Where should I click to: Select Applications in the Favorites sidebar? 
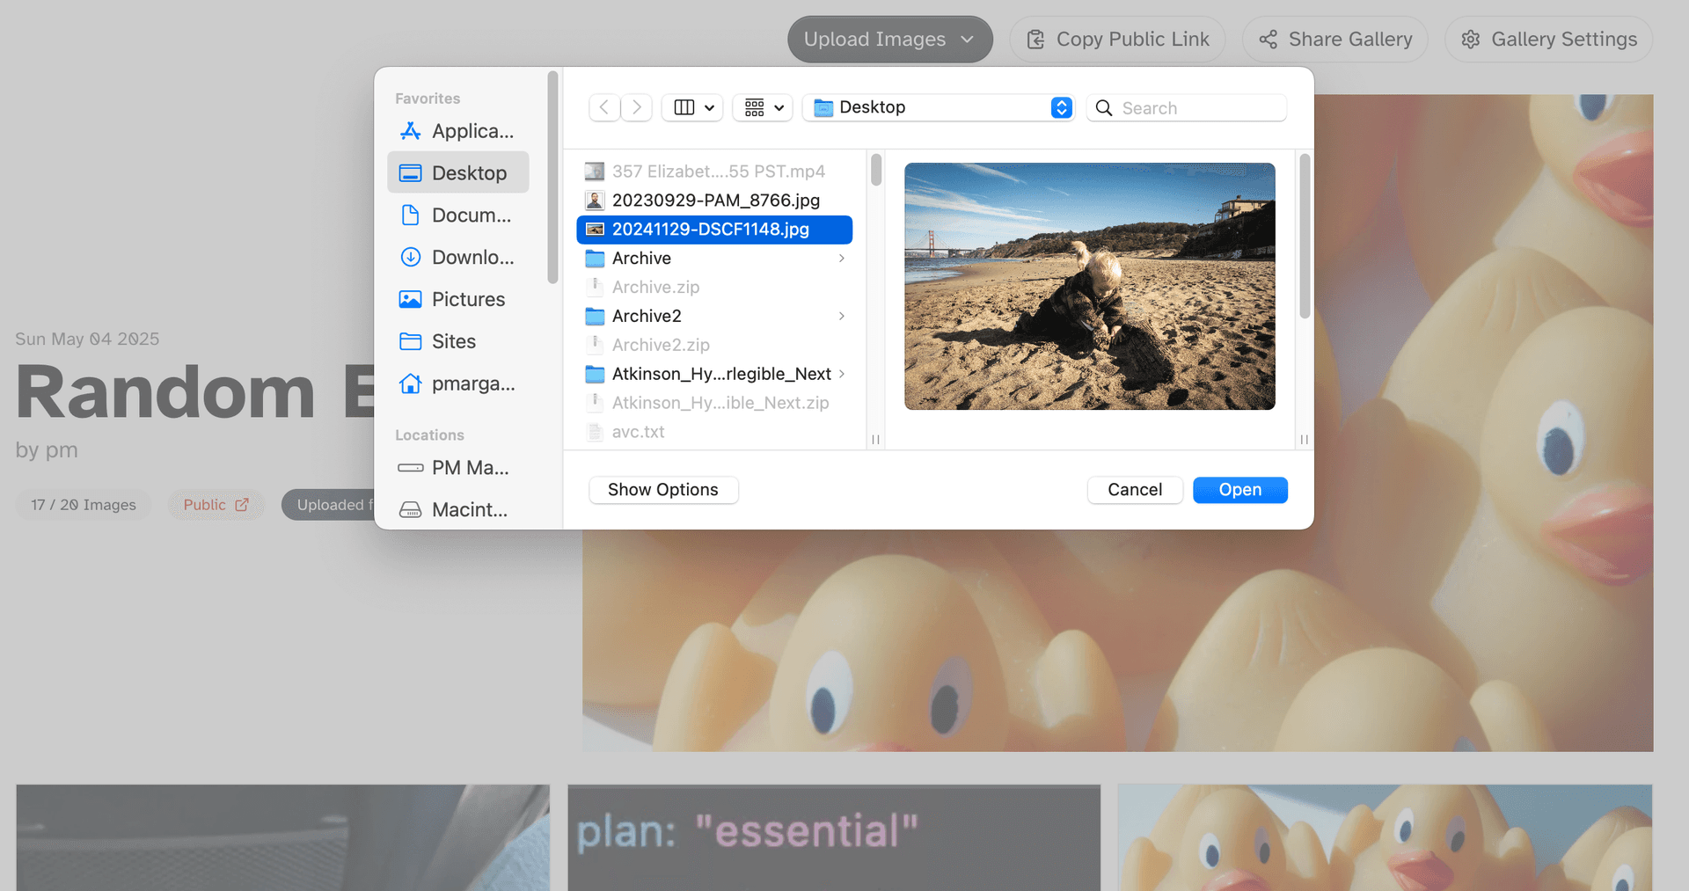pyautogui.click(x=457, y=131)
